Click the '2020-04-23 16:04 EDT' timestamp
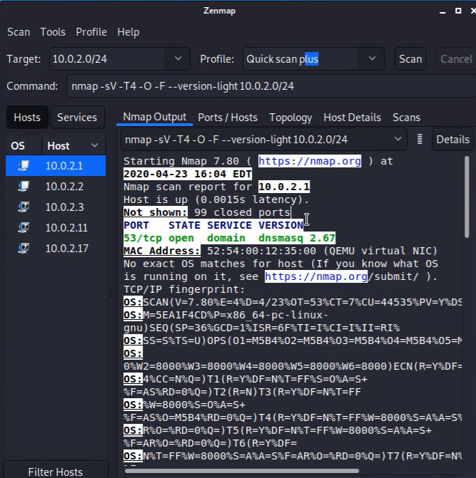This screenshot has width=476, height=478. point(188,174)
